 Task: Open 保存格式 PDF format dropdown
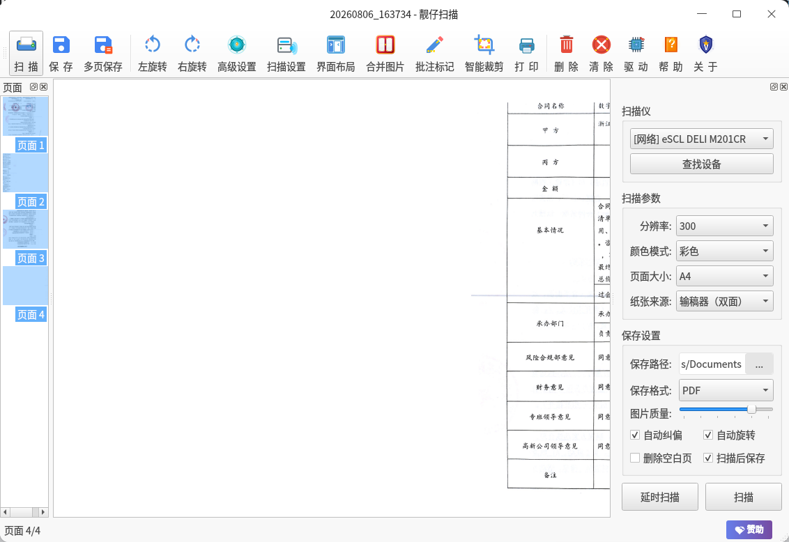pos(726,390)
